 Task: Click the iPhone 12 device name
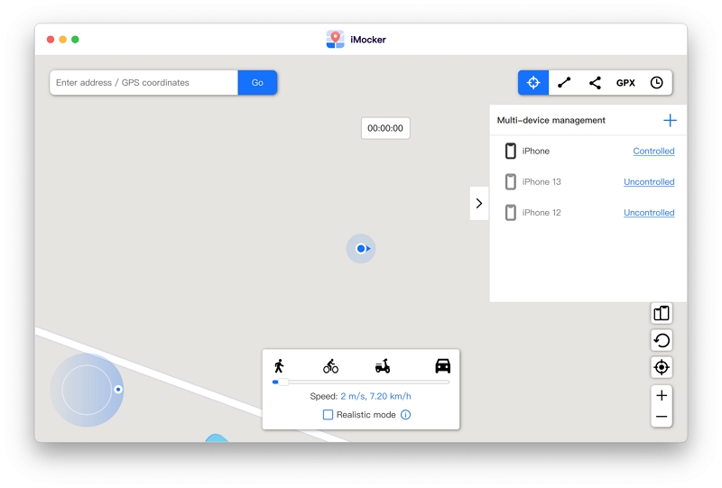tap(541, 213)
